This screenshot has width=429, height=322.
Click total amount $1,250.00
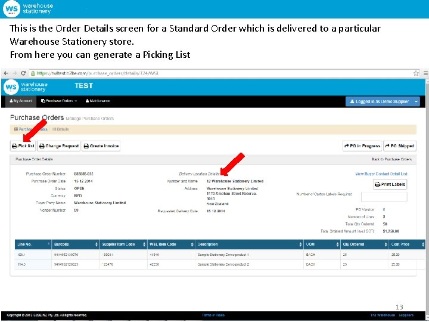tap(391, 231)
